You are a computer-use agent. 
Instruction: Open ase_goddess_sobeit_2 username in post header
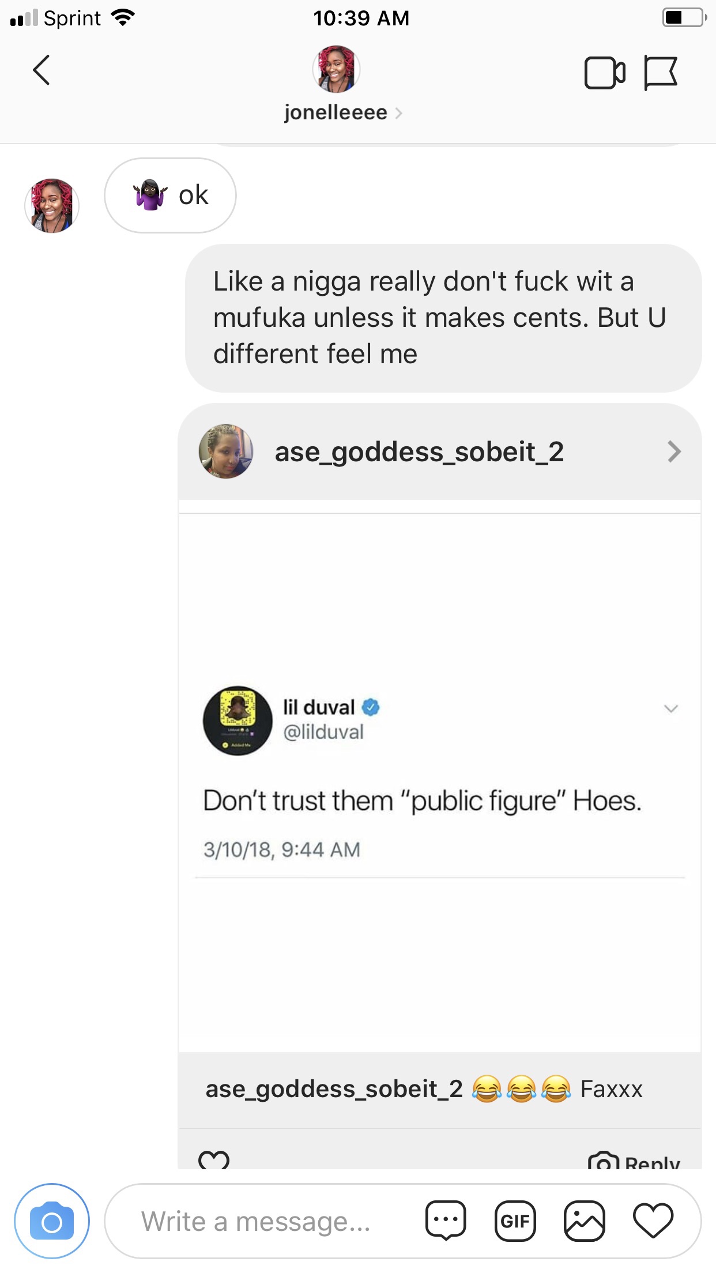[x=419, y=452]
